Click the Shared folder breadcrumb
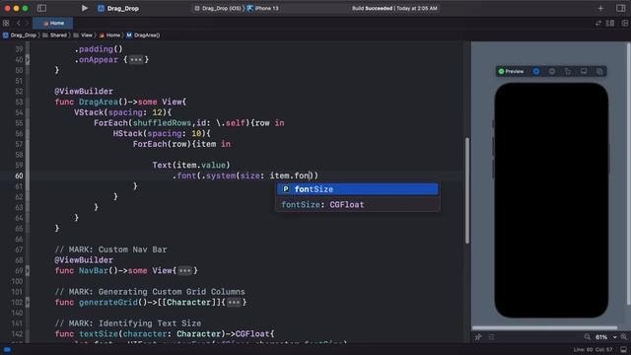This screenshot has height=355, width=631. tap(55, 35)
